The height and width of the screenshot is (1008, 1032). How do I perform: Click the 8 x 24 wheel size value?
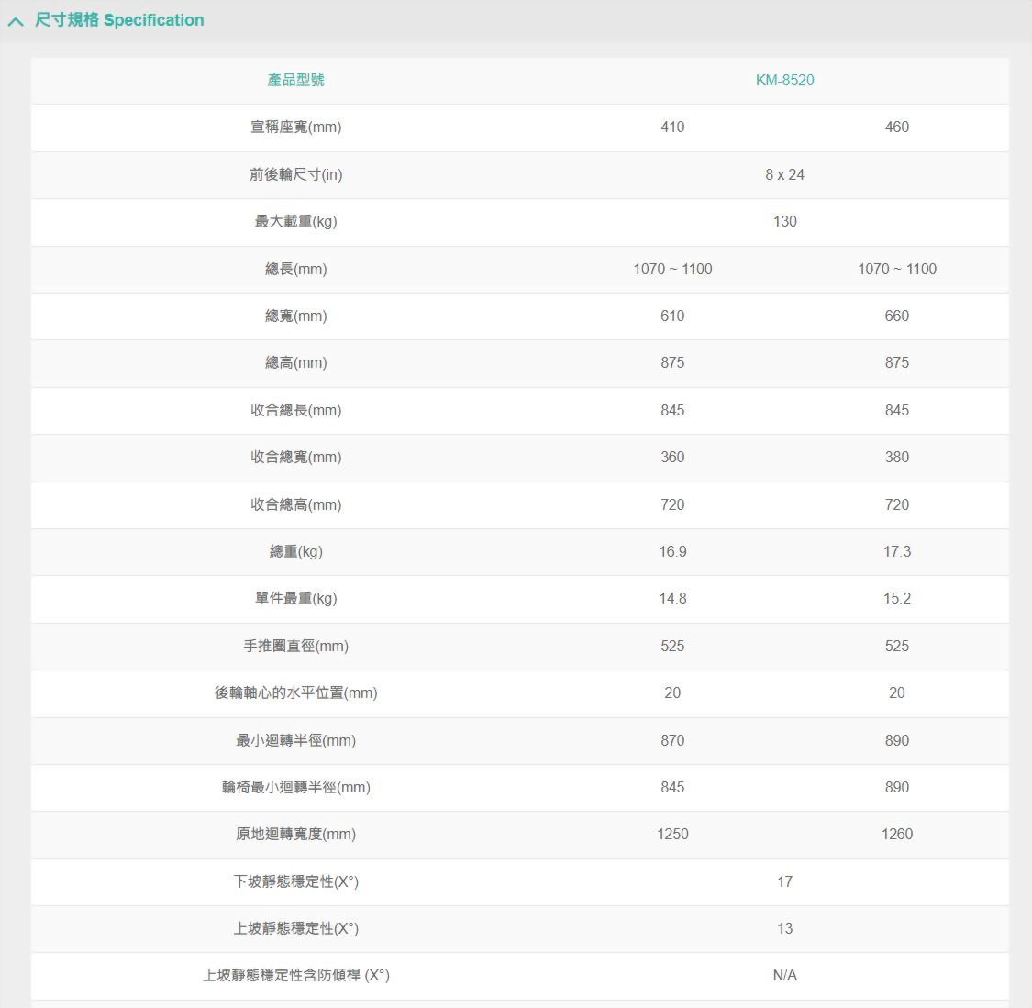[784, 174]
